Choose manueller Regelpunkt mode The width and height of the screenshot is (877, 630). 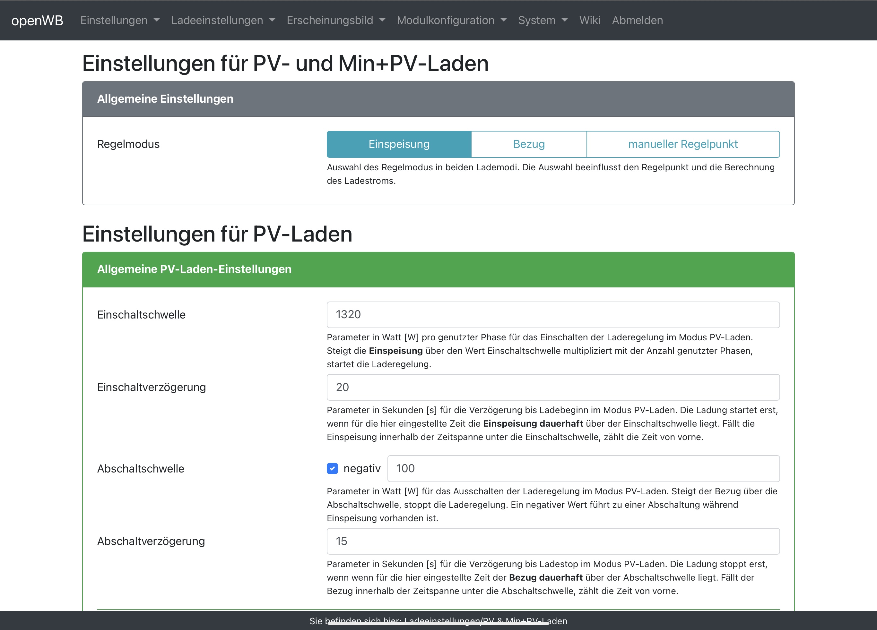point(682,144)
